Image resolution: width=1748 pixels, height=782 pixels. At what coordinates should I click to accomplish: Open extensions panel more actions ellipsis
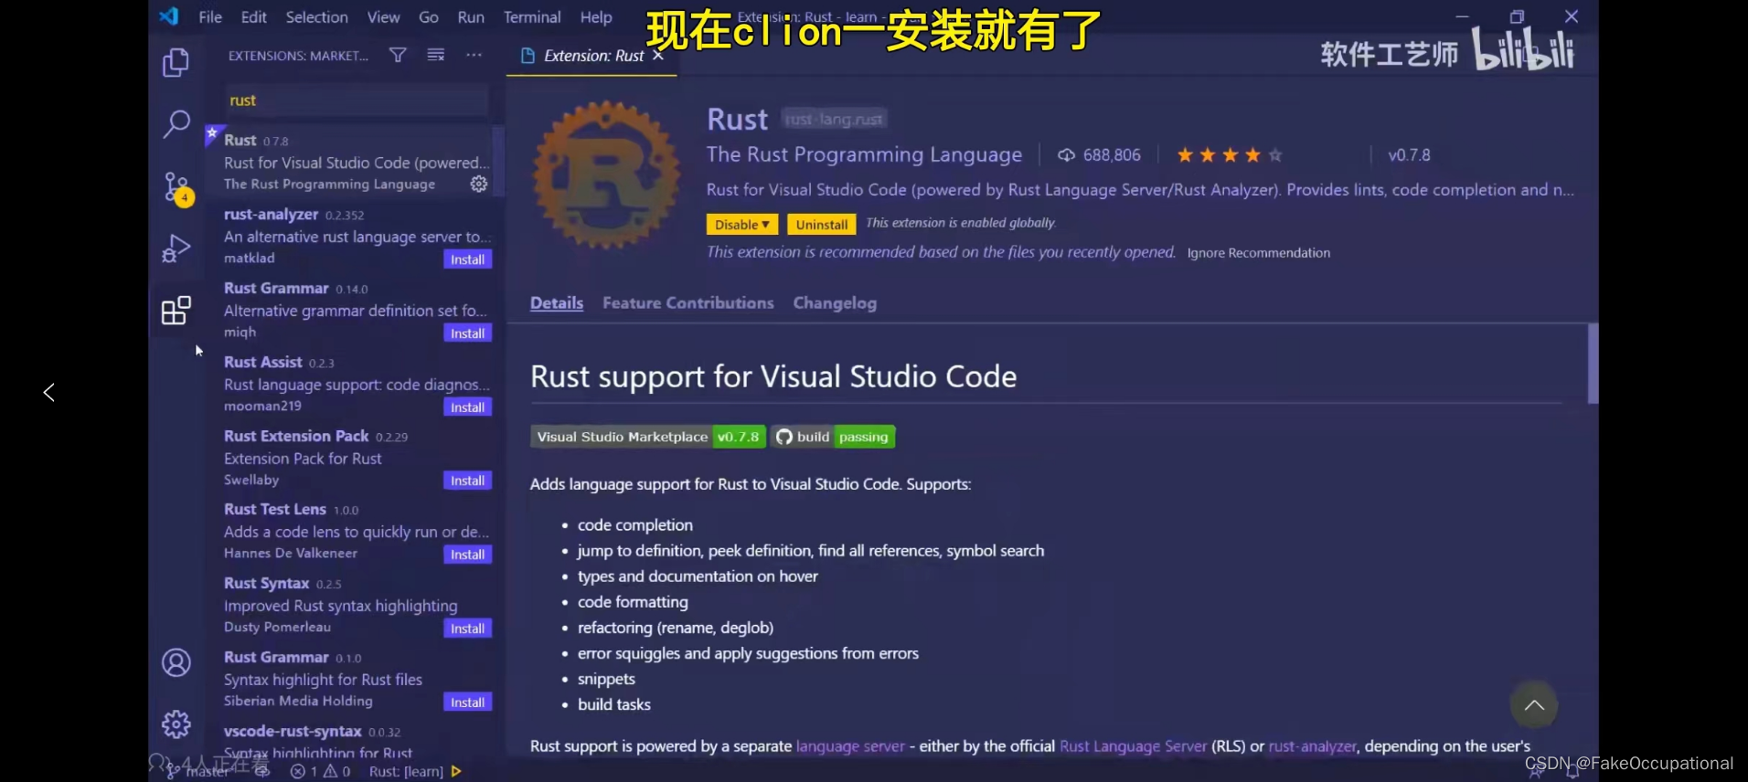[474, 55]
